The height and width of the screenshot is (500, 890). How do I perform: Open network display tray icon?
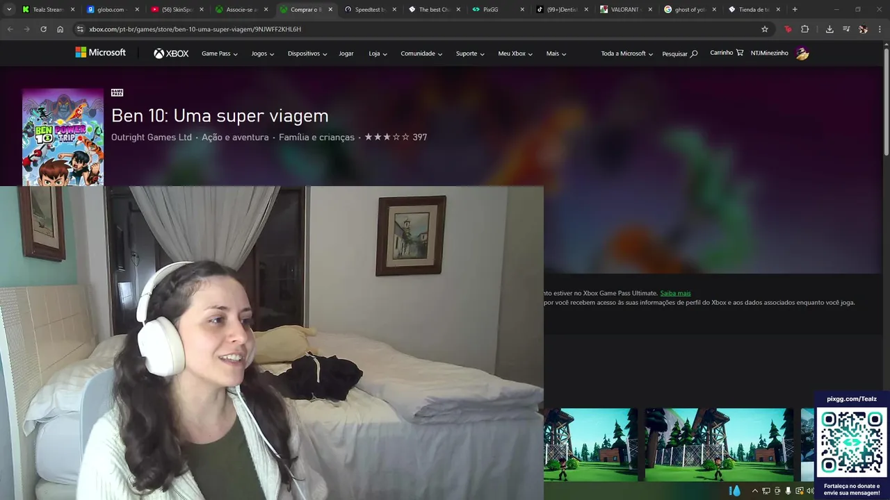tap(766, 491)
